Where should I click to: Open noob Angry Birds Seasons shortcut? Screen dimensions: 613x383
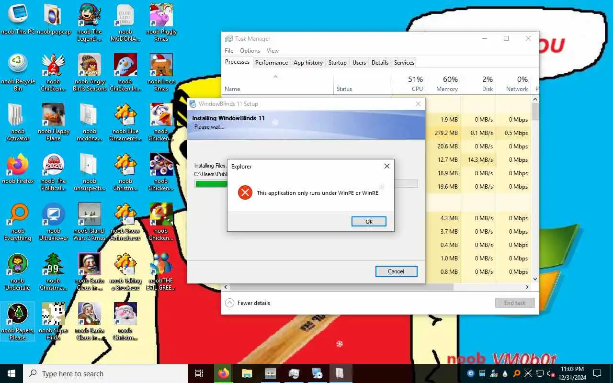click(x=90, y=72)
